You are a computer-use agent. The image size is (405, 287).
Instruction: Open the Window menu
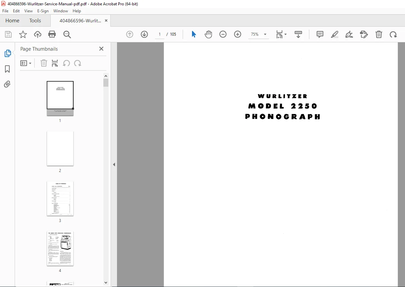[x=61, y=11]
